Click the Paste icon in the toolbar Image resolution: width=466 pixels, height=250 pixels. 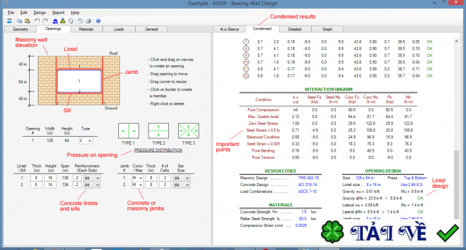click(x=27, y=20)
